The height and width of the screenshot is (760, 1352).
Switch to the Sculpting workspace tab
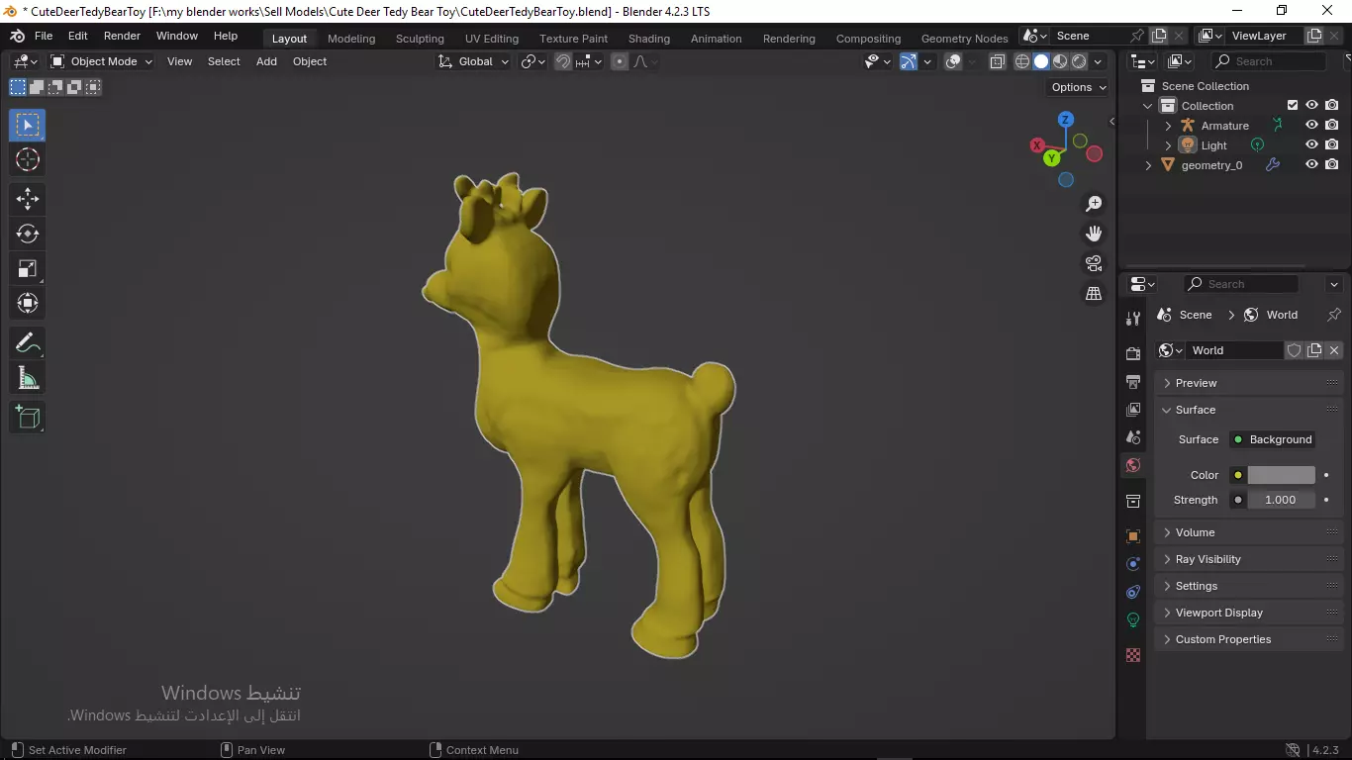click(x=420, y=39)
